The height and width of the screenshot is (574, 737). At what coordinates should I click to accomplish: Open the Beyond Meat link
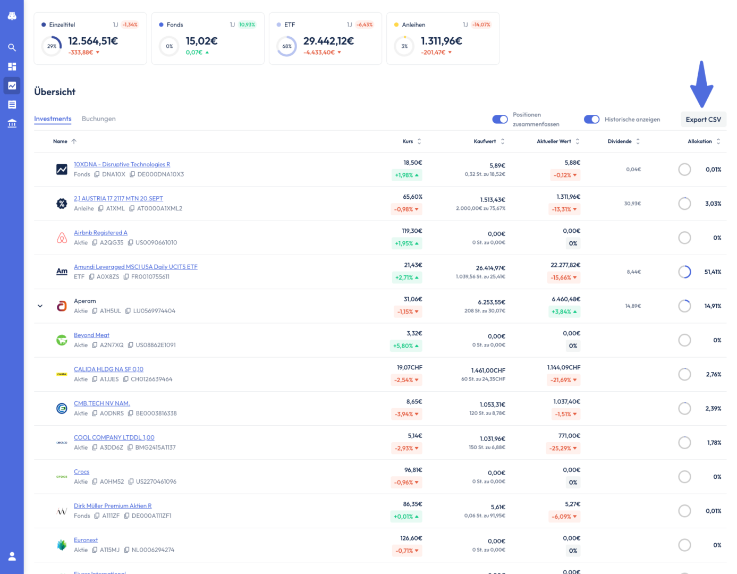click(91, 335)
